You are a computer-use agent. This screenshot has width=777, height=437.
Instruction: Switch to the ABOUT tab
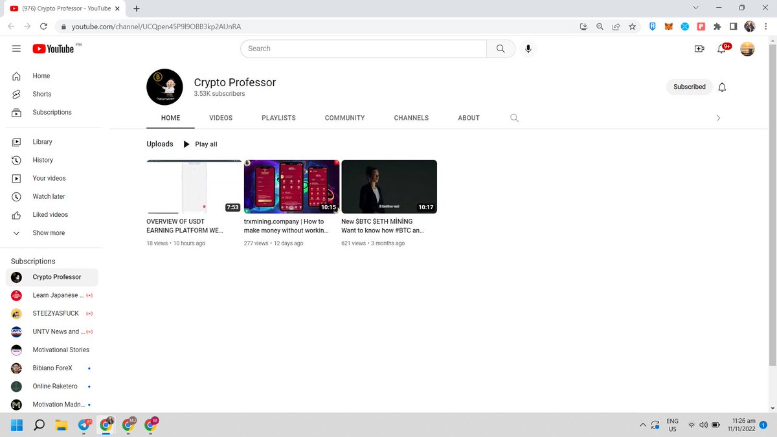(469, 118)
